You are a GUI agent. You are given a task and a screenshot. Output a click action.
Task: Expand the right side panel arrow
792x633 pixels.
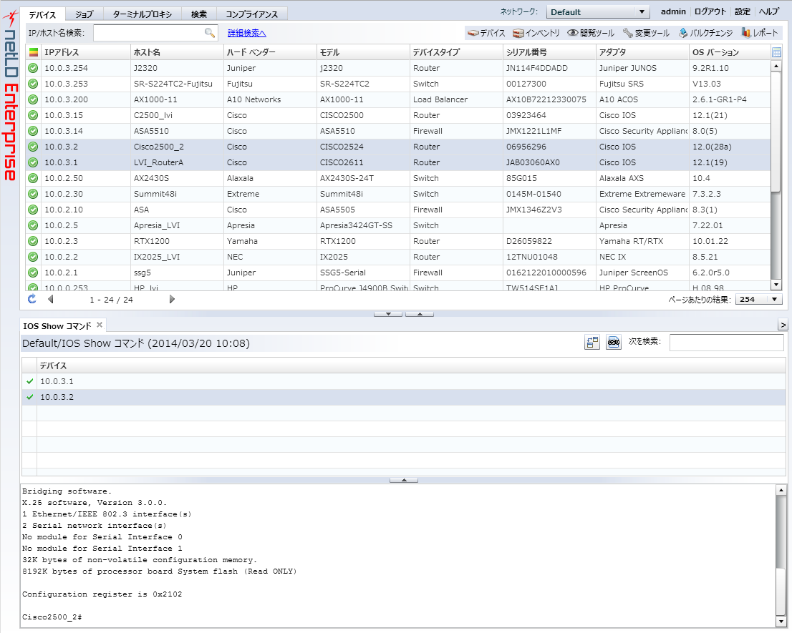pyautogui.click(x=783, y=325)
